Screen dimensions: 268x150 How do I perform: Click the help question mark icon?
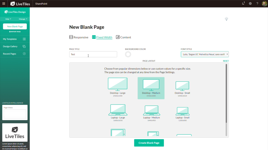257,4
